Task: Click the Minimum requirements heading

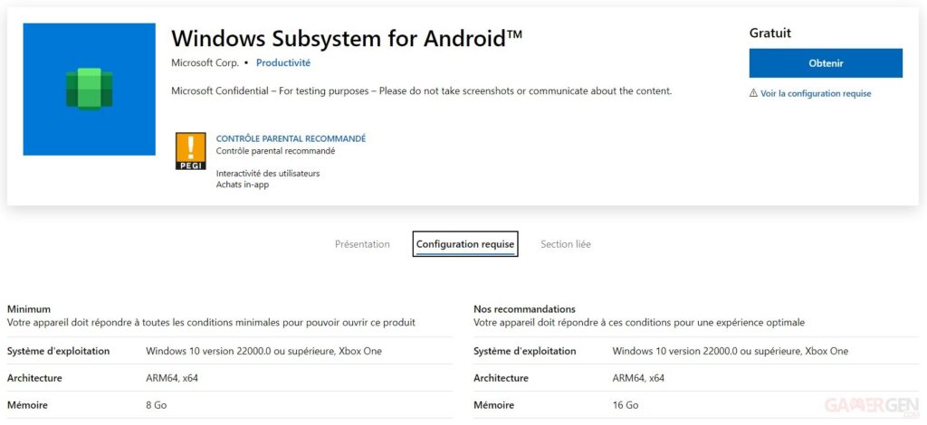Action: point(29,308)
